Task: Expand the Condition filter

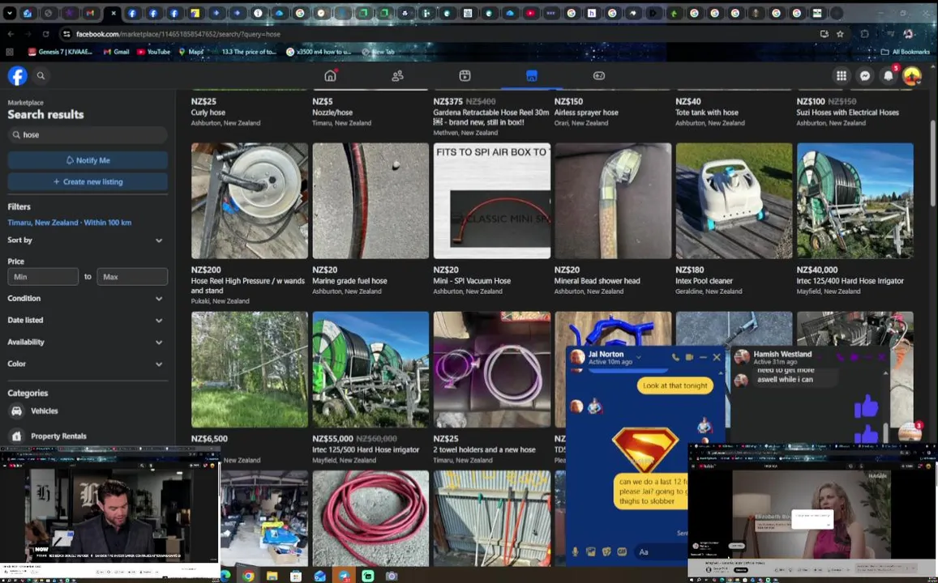Action: [86, 298]
